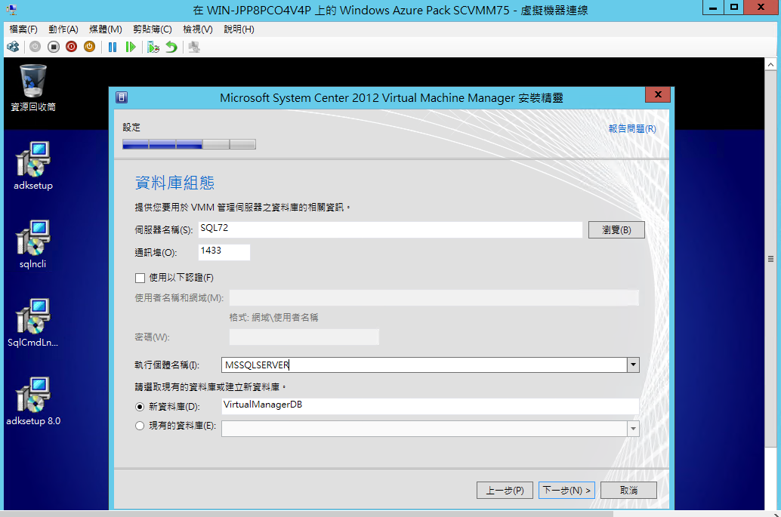781x517 pixels.
Task: Open the 檔案(F) menu
Action: pos(23,29)
